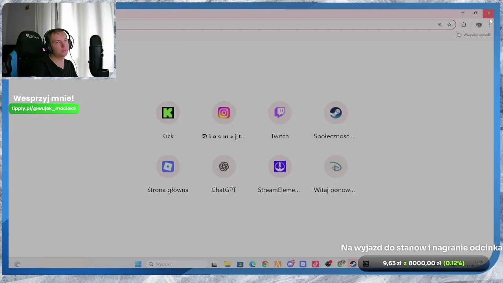The width and height of the screenshot is (503, 283).
Task: Open Steam from the taskbar
Action: [353, 265]
